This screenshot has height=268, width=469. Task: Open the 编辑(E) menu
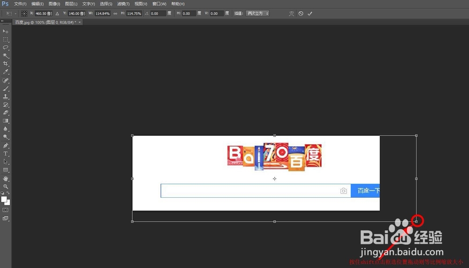click(38, 4)
